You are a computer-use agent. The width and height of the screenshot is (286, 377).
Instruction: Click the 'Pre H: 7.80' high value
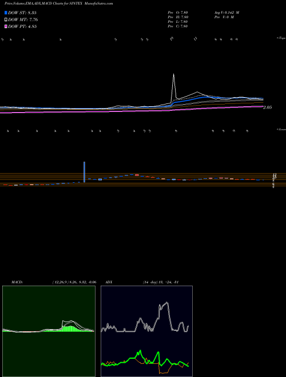(x=178, y=17)
